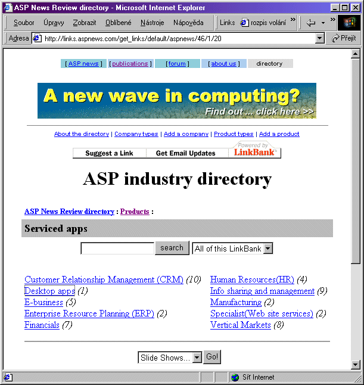This screenshot has height=385, width=364.
Task: Open the Zobrazit menu
Action: coord(85,23)
